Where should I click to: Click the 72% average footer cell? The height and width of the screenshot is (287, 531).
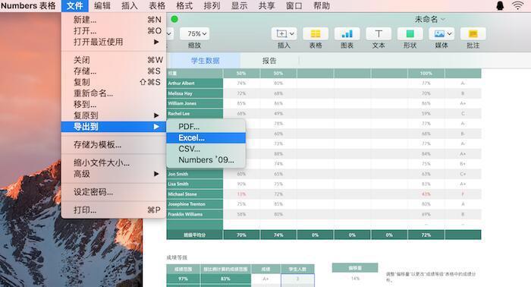pos(426,235)
